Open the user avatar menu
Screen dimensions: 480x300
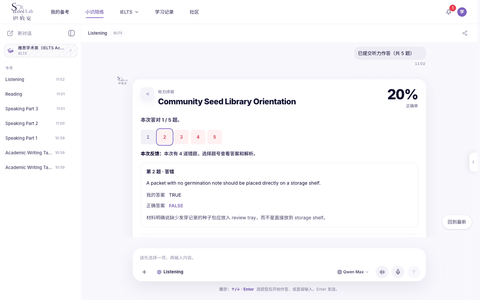pos(462,12)
